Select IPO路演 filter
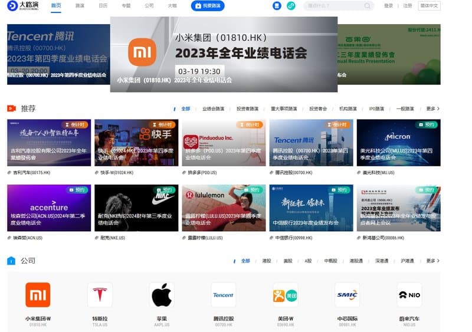Screen dimensions: 472x332 [376, 109]
